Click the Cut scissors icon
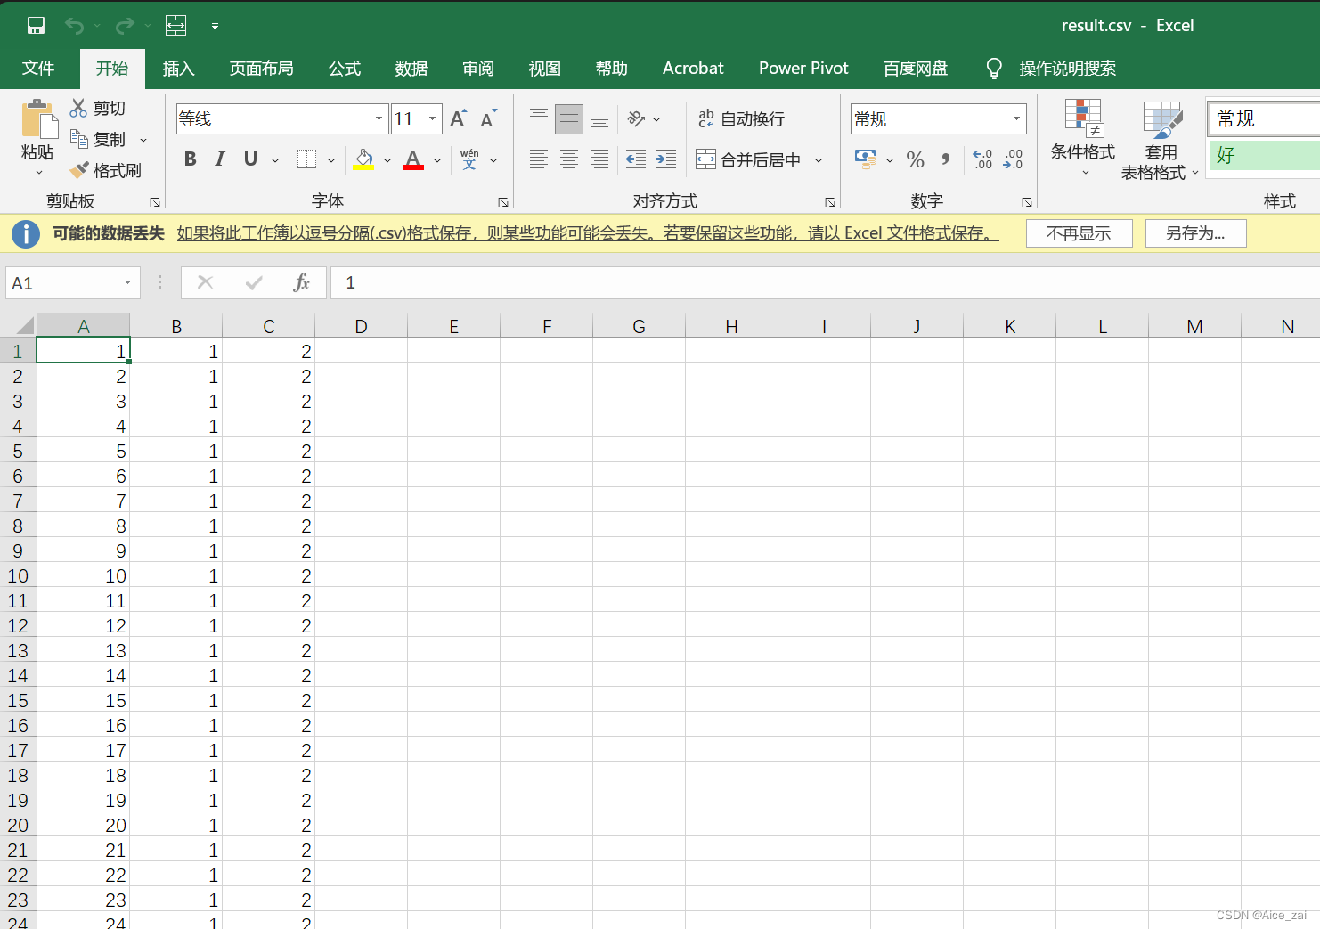Screen dimensions: 1320x929 [79, 108]
